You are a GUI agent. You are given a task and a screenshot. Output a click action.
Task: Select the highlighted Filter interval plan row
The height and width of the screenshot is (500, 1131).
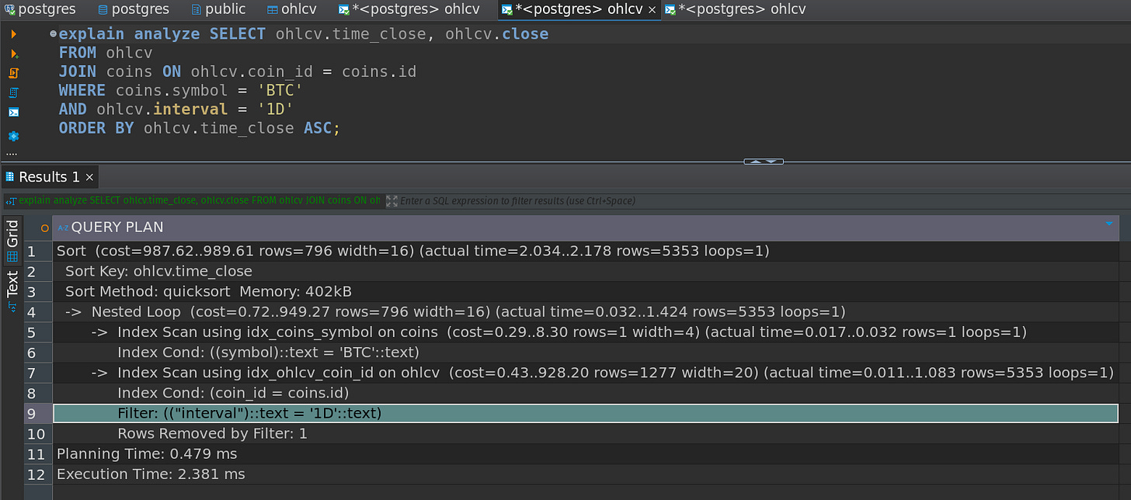tap(249, 412)
